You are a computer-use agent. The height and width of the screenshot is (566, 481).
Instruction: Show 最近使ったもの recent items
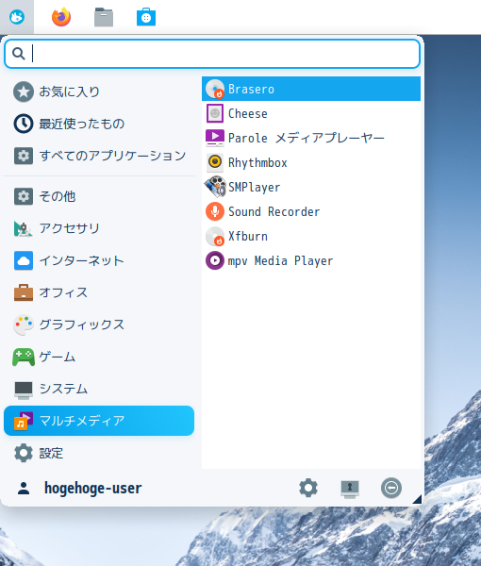[x=99, y=124]
